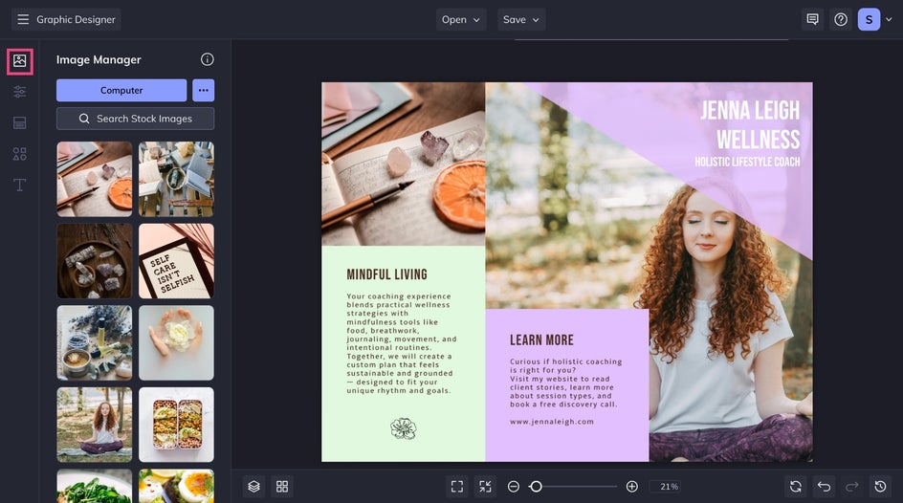Screen dimensions: 903x503
Task: Select the LEARN MORE heading
Action: 541,340
